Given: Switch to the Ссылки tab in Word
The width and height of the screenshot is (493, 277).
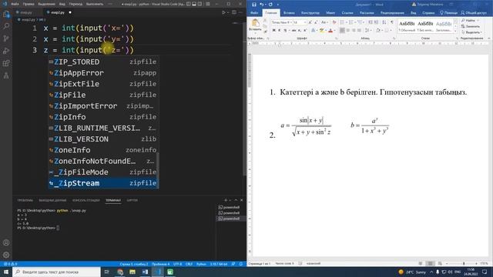Looking at the screenshot, I should [347, 13].
